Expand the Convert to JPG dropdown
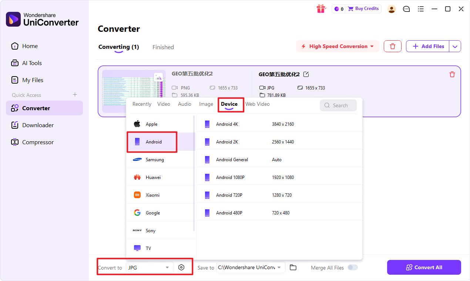 pyautogui.click(x=150, y=267)
